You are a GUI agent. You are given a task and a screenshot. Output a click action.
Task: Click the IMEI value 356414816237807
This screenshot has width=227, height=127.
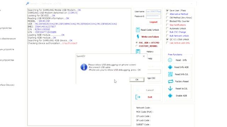[45, 27]
